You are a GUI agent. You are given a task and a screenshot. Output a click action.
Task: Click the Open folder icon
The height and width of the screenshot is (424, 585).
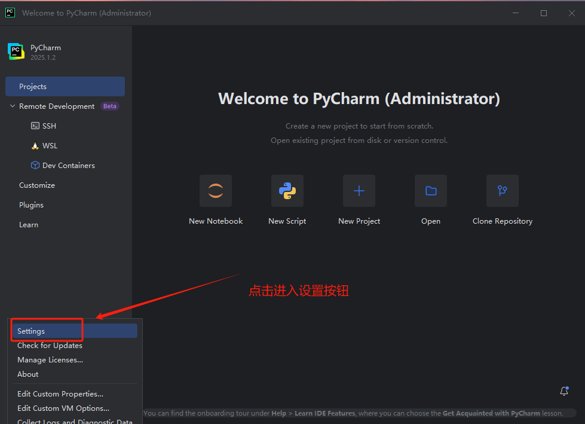coord(431,191)
